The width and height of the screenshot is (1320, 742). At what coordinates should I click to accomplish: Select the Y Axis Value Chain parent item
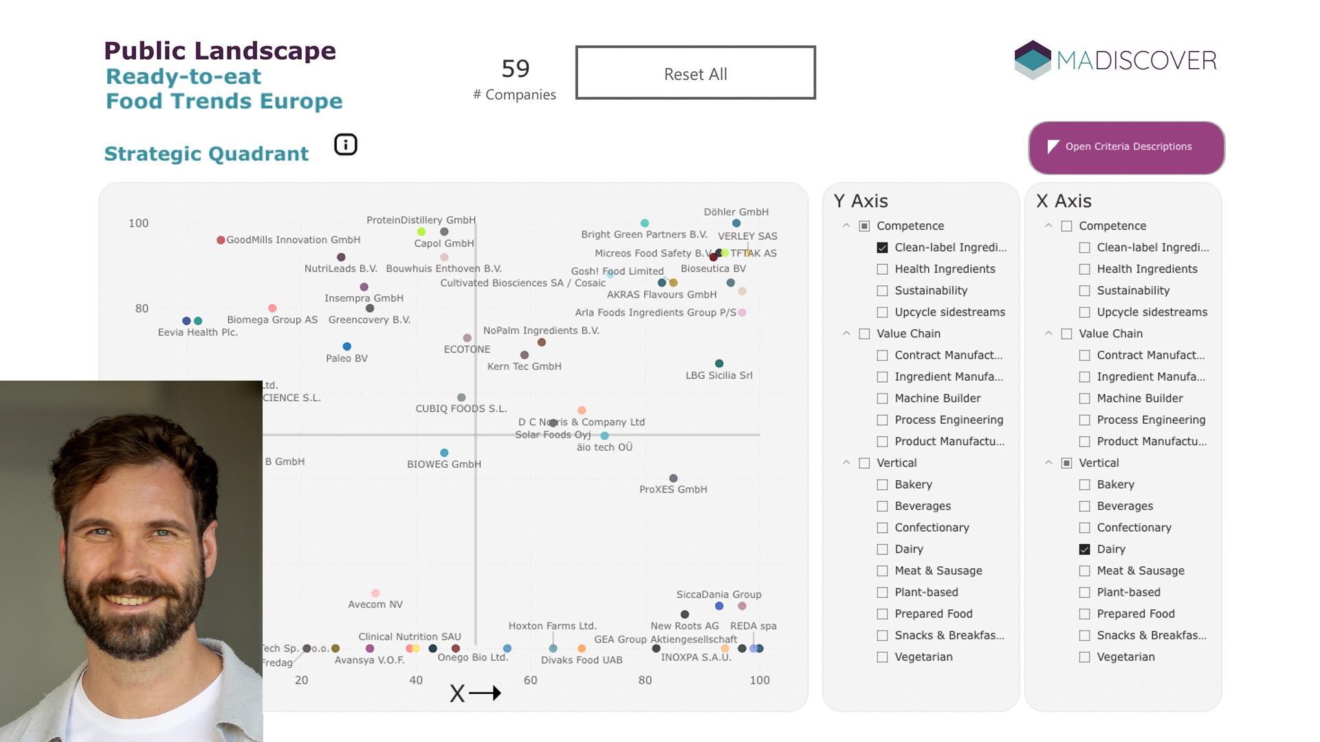point(864,334)
